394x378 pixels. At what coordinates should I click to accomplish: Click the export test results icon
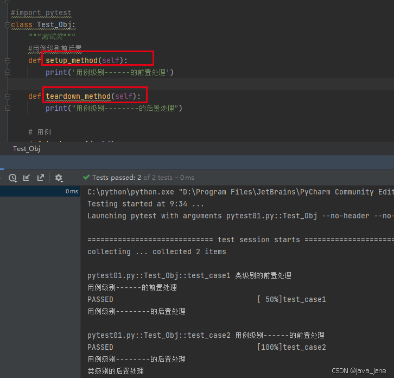point(41,178)
